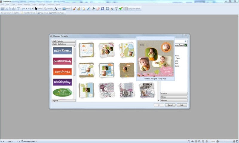Expand the History section
Viewport: 239px width, 143px height.
[x=174, y=100]
